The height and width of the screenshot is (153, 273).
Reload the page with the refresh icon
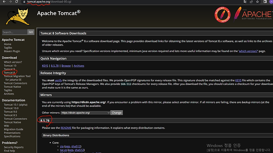pyautogui.click(x=16, y=1)
